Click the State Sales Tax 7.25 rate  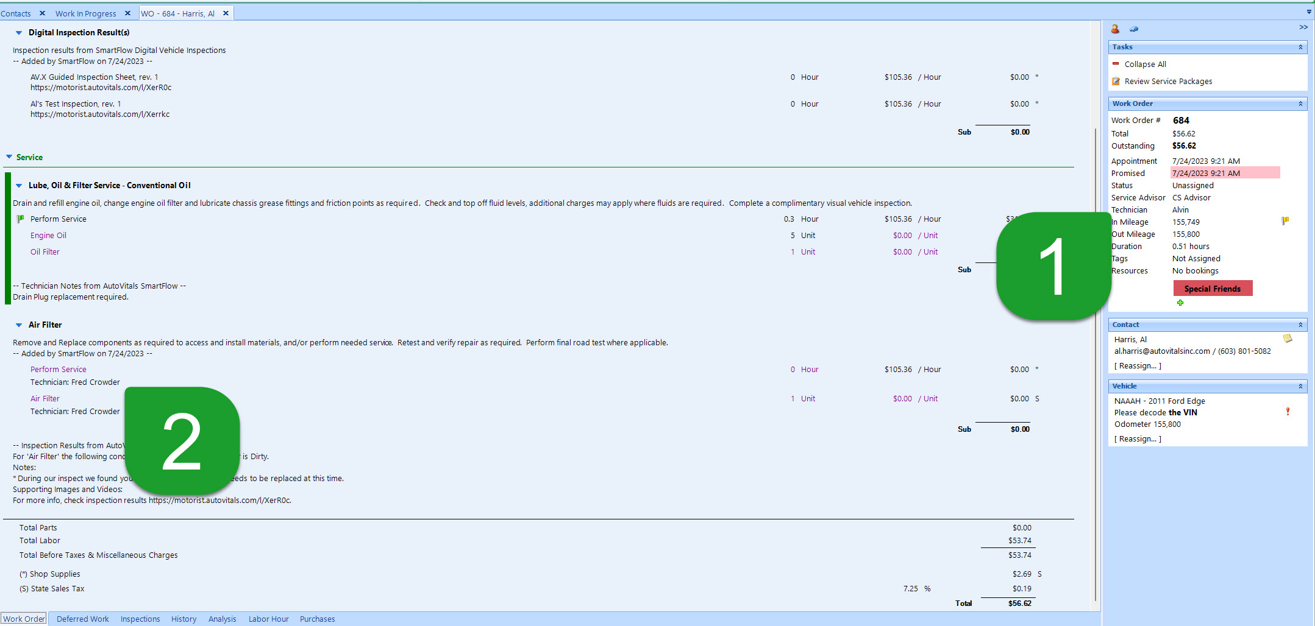click(910, 589)
